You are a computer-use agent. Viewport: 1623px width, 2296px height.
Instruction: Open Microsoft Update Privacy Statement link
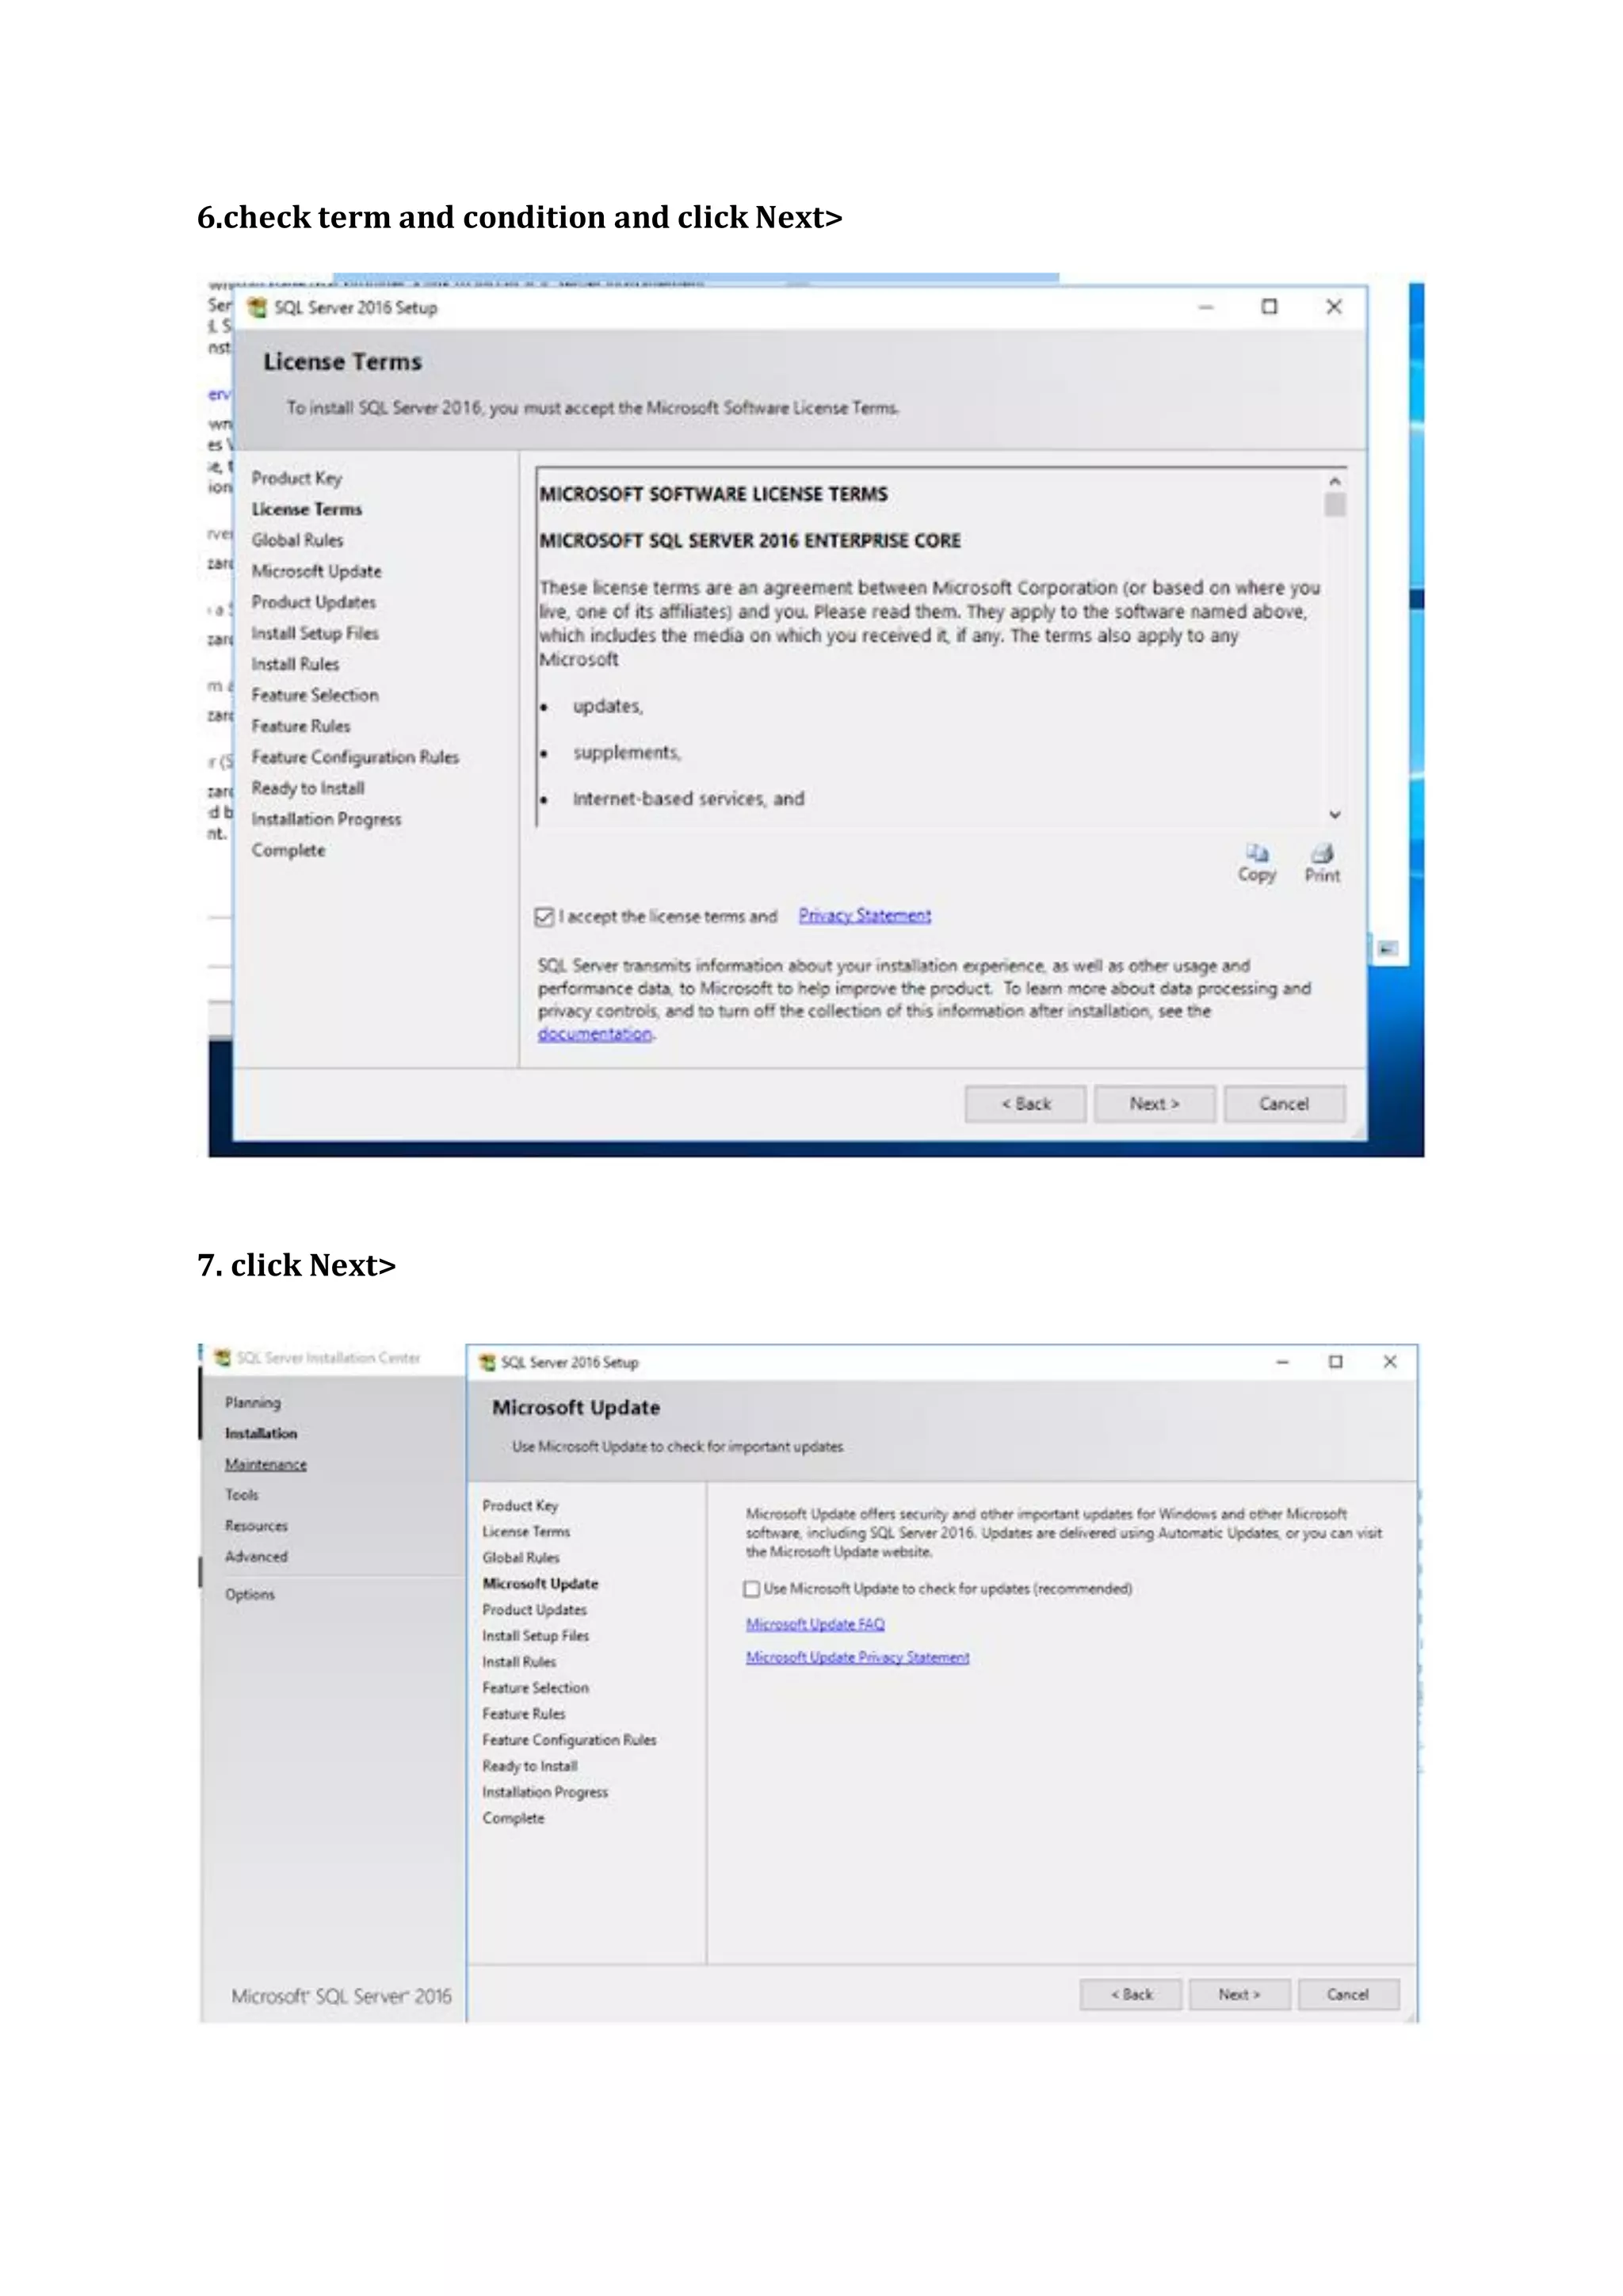pos(857,1657)
